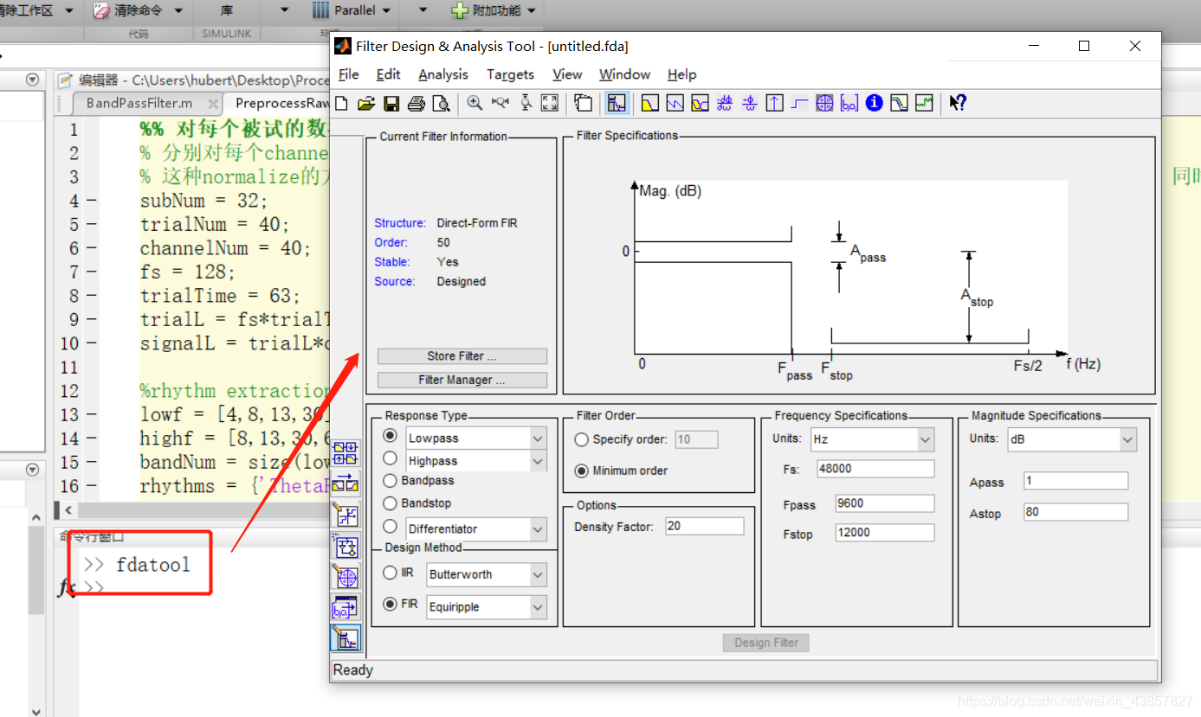This screenshot has width=1201, height=717.
Task: Click the Print icon in fdatool toolbar
Action: coord(416,104)
